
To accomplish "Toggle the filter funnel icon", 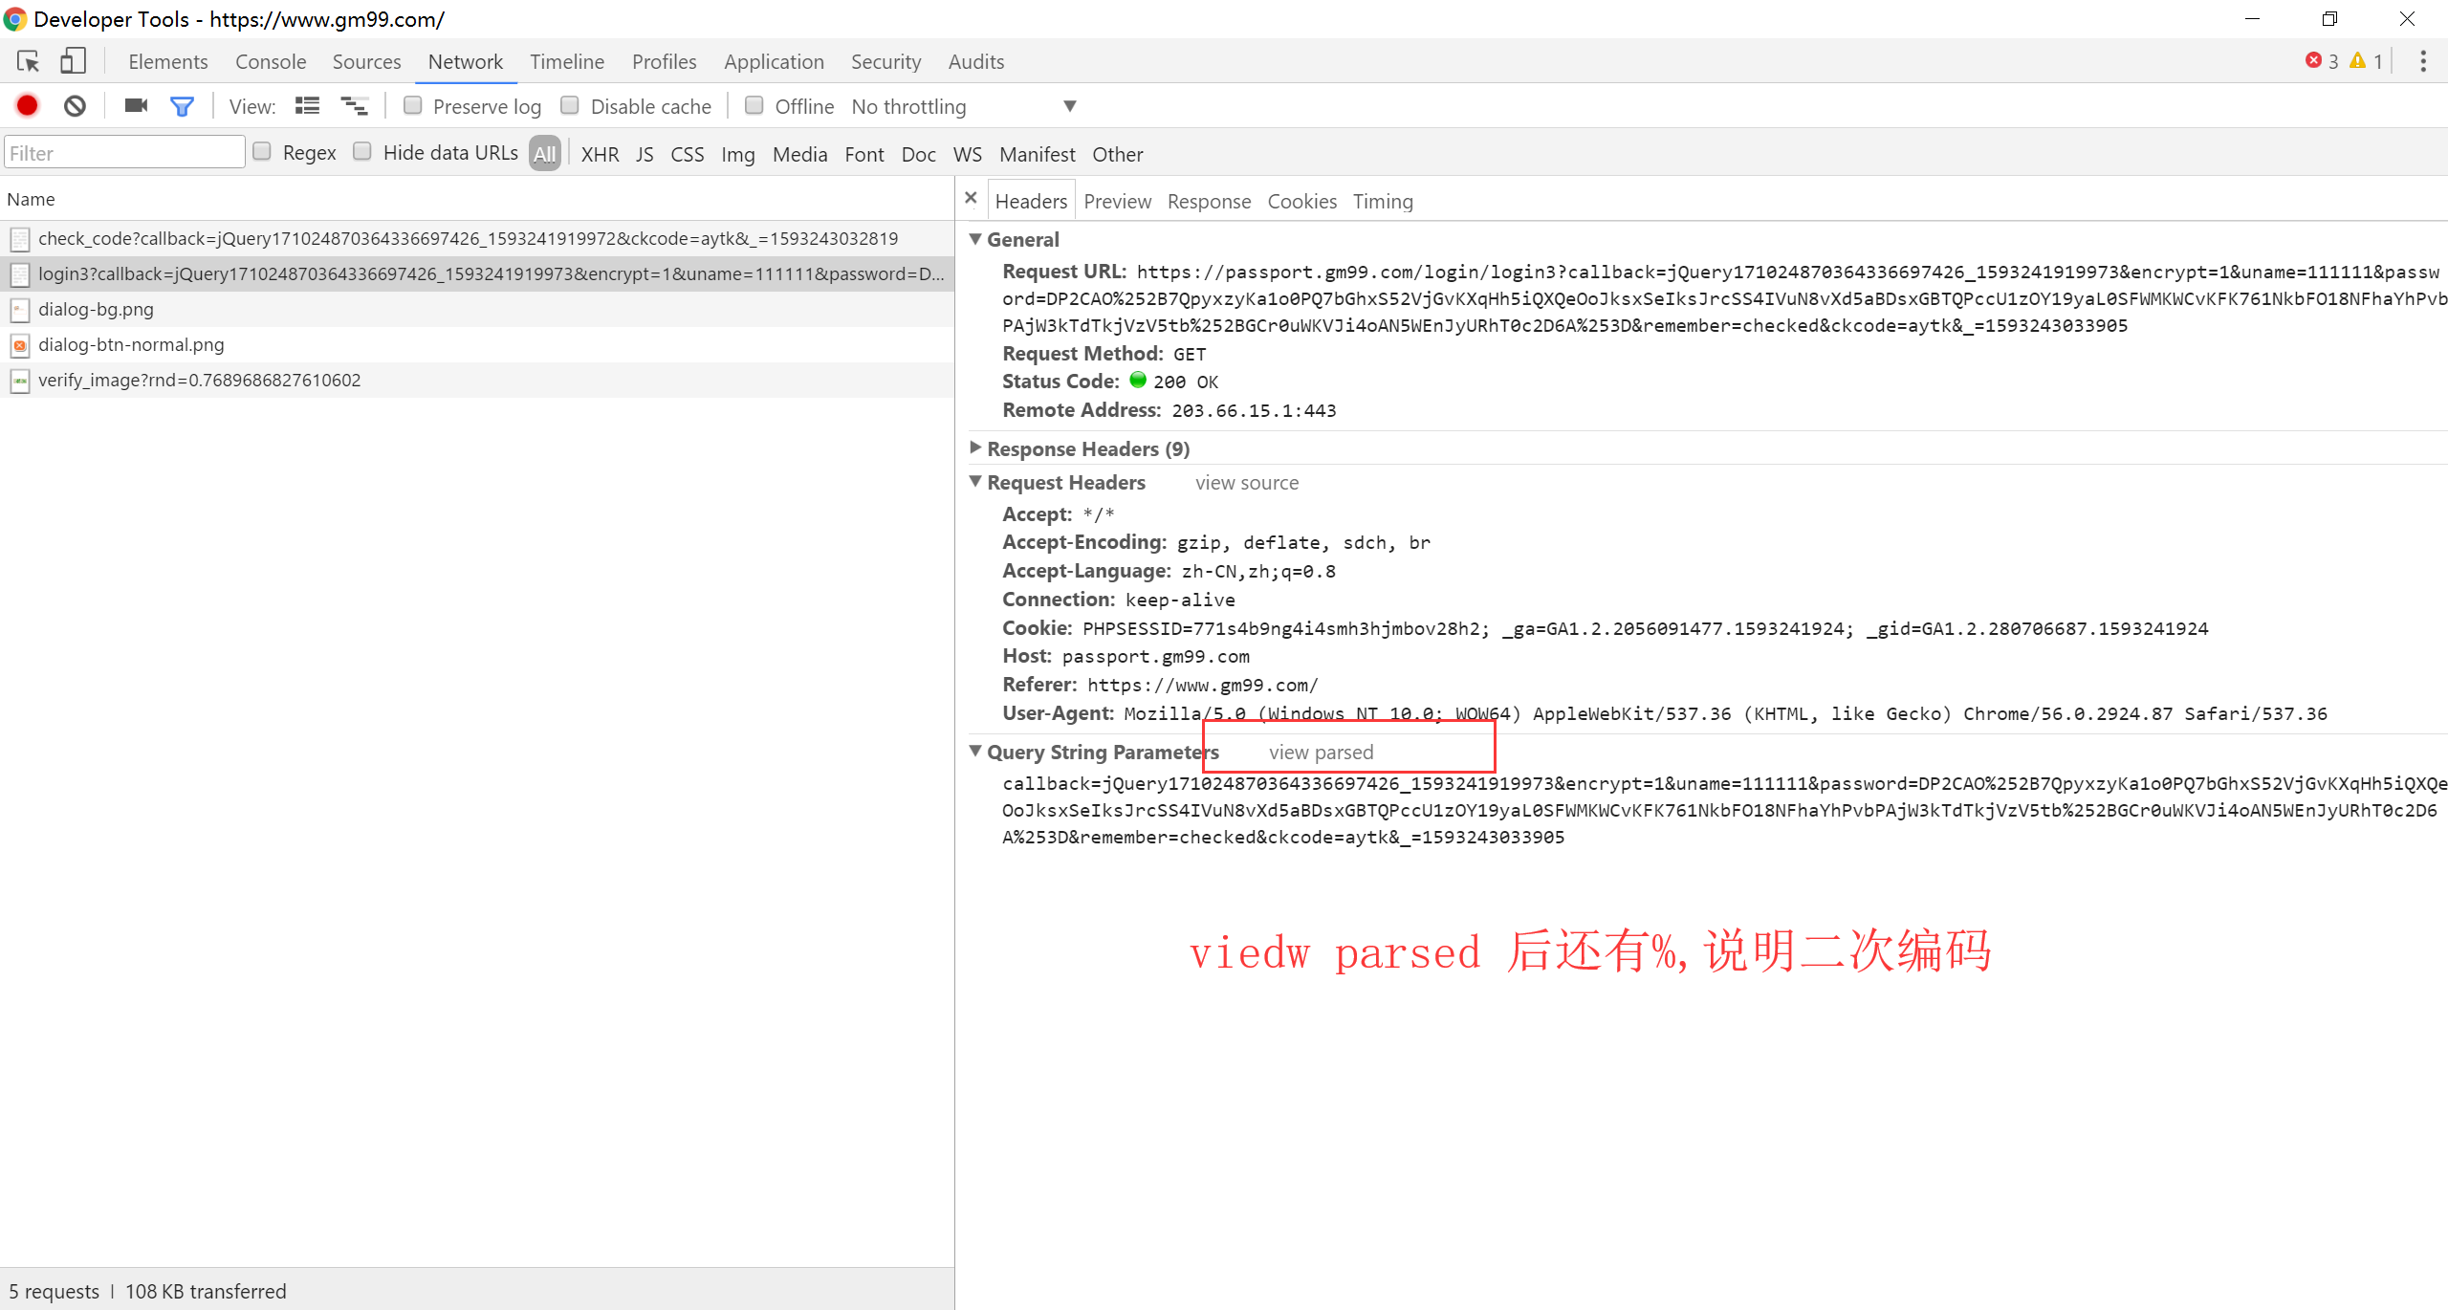I will click(x=182, y=106).
